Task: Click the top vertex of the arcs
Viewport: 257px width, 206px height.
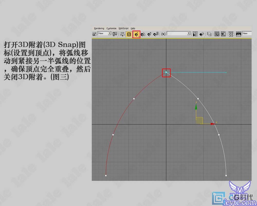Action: coord(166,72)
